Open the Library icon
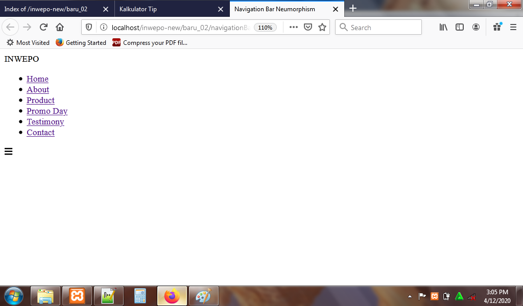 pyautogui.click(x=443, y=28)
